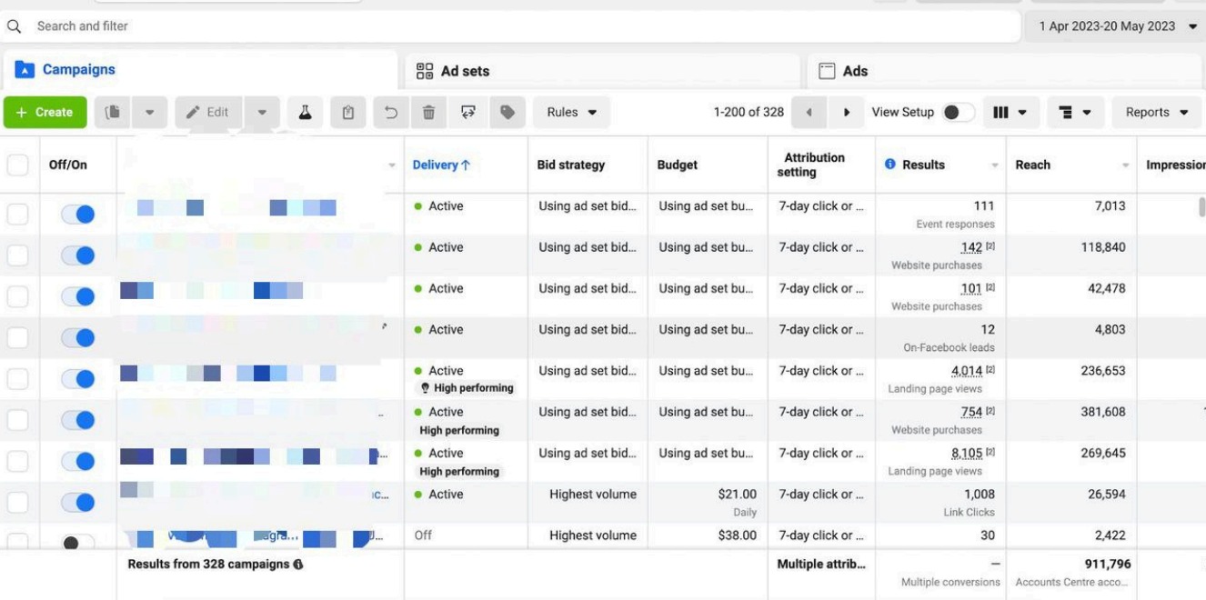Image resolution: width=1206 pixels, height=600 pixels.
Task: Toggle the View Setup switch
Action: click(x=958, y=113)
